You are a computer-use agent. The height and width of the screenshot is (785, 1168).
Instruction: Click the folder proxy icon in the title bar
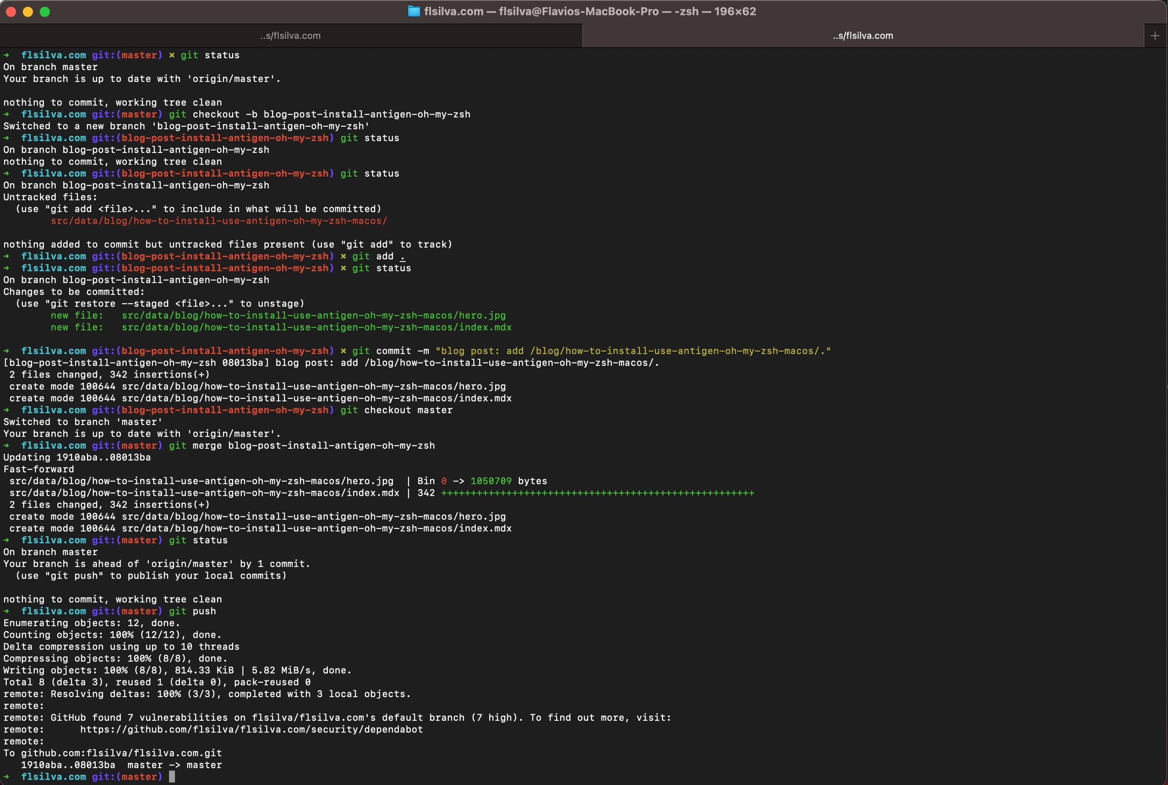414,11
